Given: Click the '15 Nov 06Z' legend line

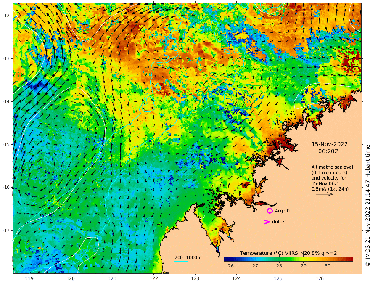Looking at the screenshot, I should (325, 183).
